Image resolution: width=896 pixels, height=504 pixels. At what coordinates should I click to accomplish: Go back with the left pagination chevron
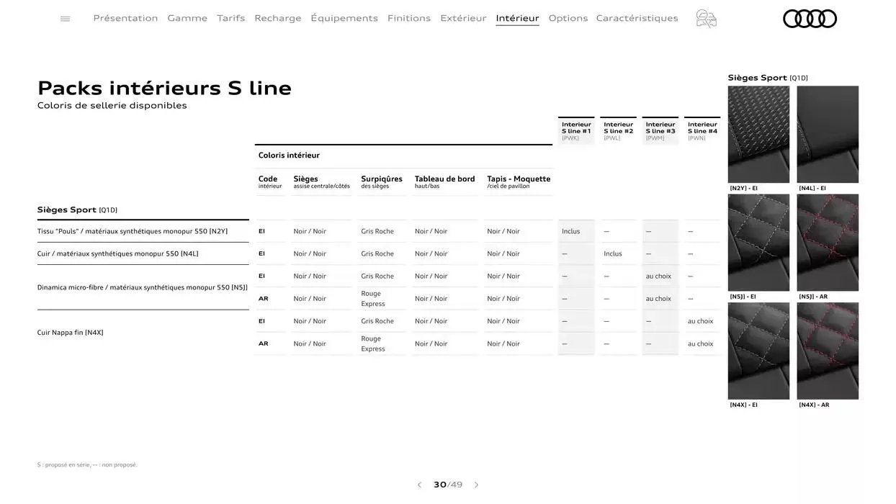419,484
